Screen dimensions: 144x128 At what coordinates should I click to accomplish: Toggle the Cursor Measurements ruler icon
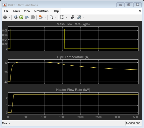click(x=79, y=17)
